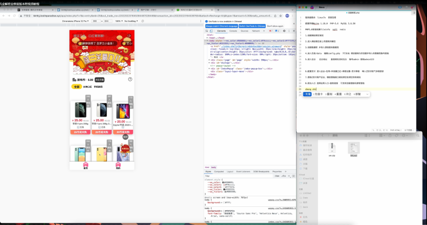Click the share icon in the address bar
The image size is (427, 225).
click(x=275, y=16)
